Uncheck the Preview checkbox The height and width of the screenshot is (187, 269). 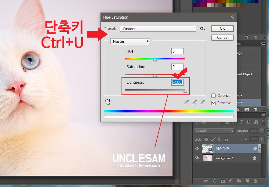(213, 103)
